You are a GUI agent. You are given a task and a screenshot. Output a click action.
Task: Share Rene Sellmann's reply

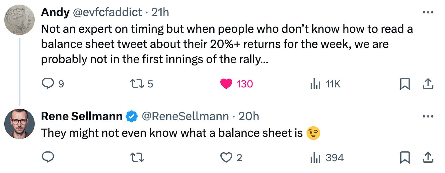428,157
